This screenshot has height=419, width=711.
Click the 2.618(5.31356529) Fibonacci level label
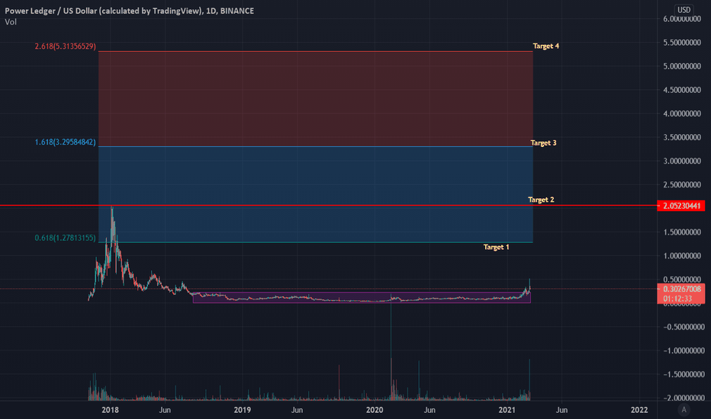[x=66, y=46]
